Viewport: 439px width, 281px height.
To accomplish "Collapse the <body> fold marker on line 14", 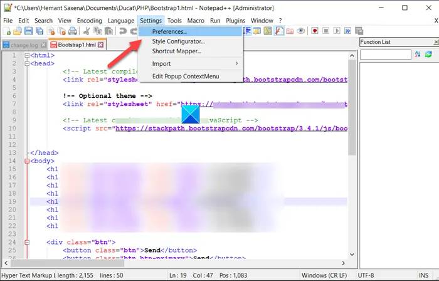I will [x=27, y=161].
